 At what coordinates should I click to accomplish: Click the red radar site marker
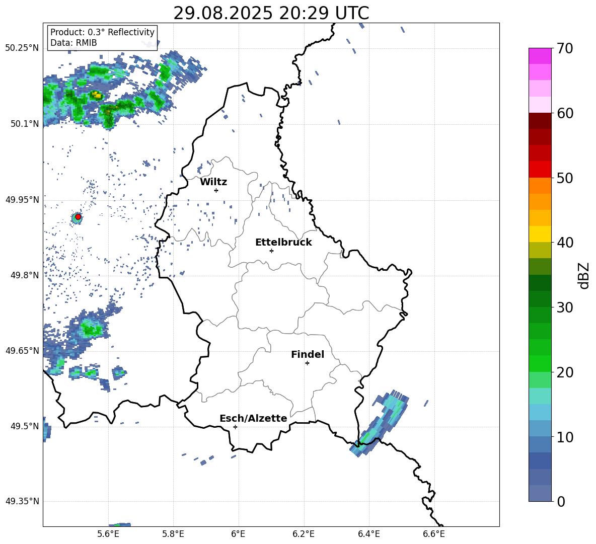(x=78, y=217)
